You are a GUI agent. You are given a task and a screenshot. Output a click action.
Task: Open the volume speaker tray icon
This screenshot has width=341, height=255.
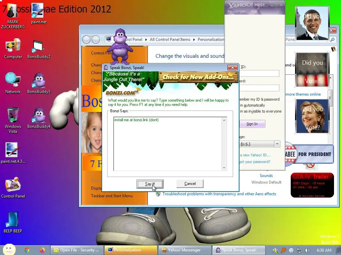coord(307,250)
